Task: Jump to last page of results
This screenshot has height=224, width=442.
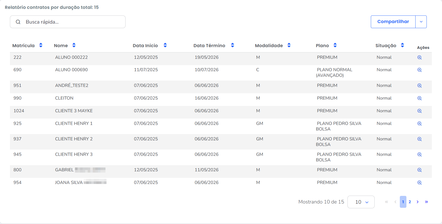Action: (426, 202)
